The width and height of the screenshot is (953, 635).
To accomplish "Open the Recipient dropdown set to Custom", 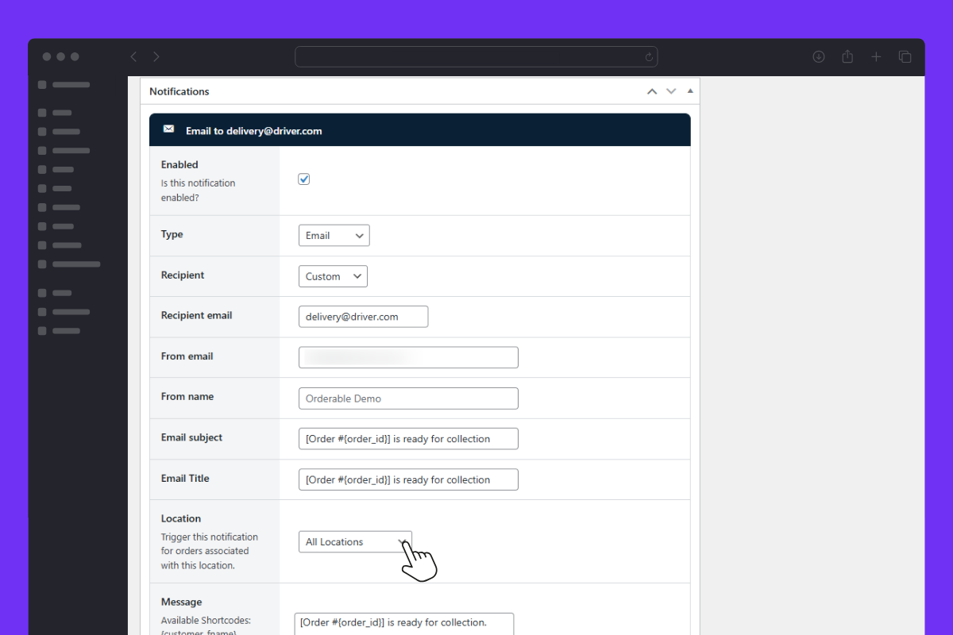I will (332, 275).
